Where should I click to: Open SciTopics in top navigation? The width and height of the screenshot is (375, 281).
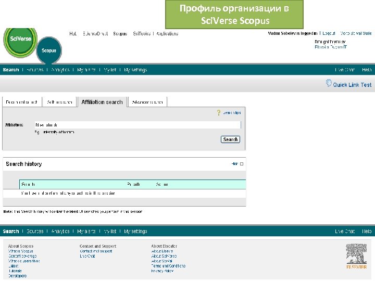[x=142, y=34]
